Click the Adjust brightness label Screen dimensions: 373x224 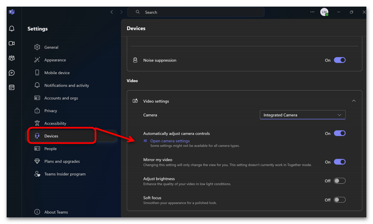(159, 178)
